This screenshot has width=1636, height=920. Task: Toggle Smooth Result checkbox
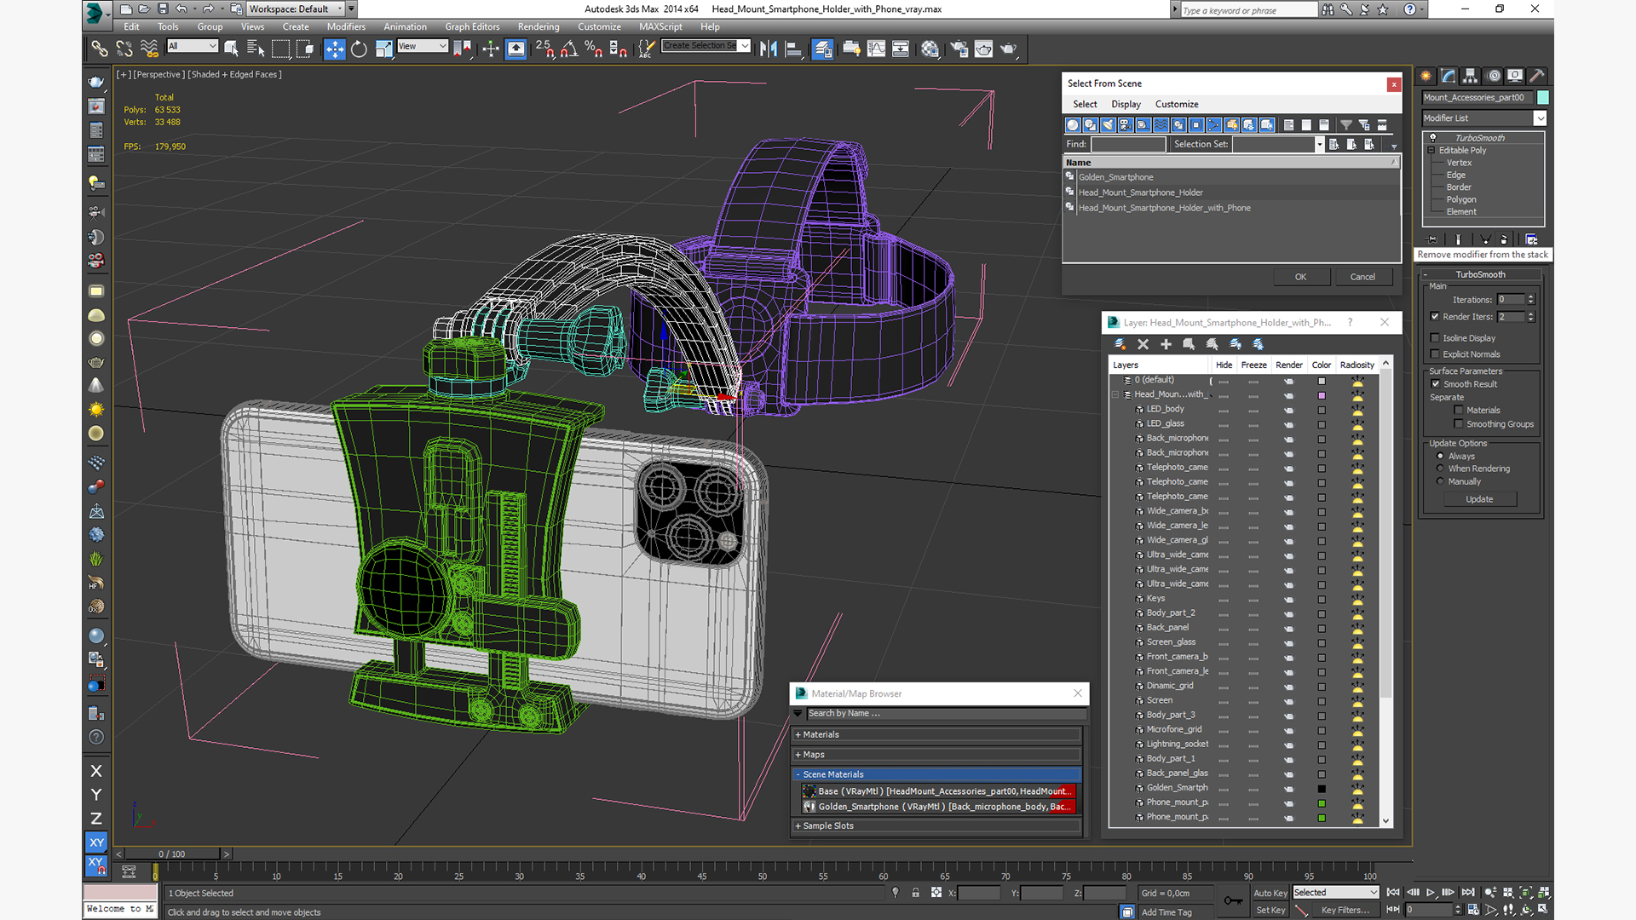point(1436,384)
